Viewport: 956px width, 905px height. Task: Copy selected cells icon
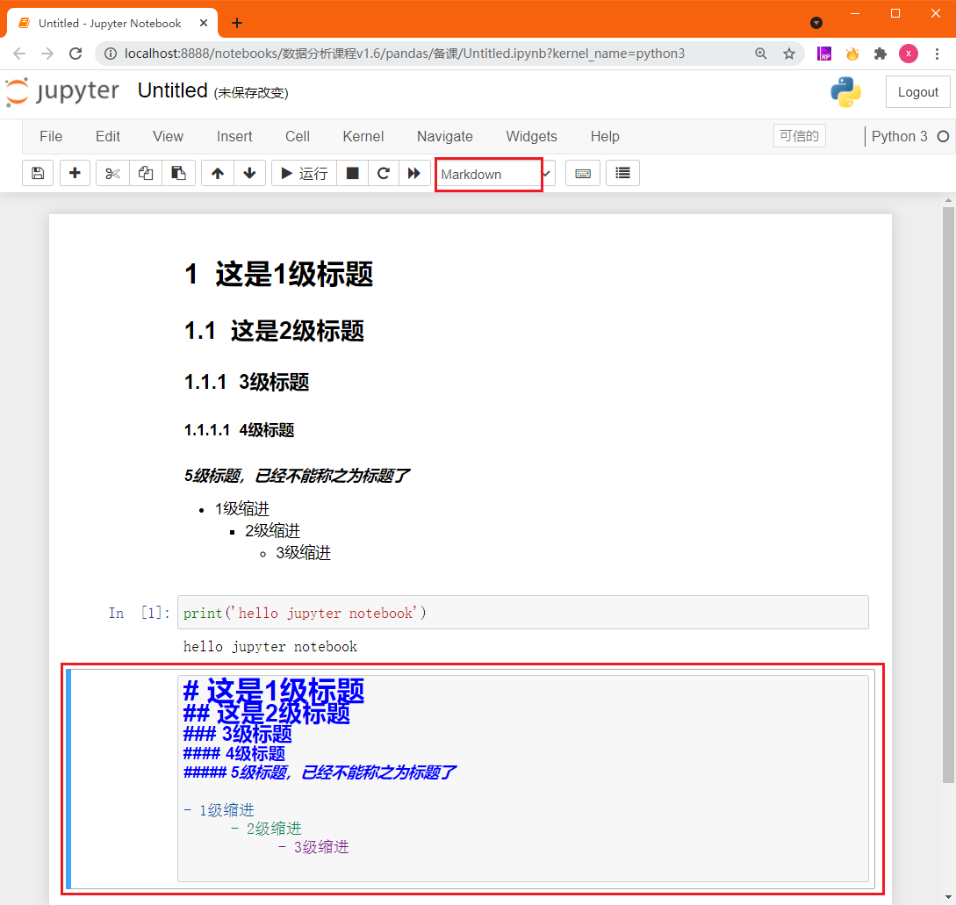(146, 173)
